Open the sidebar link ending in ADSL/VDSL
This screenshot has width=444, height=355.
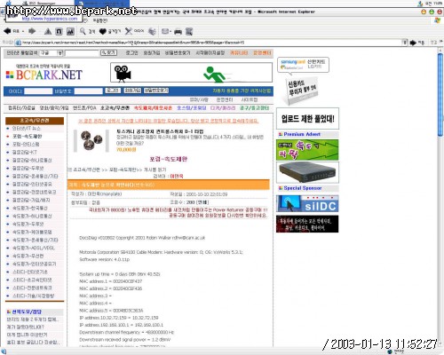click(33, 248)
